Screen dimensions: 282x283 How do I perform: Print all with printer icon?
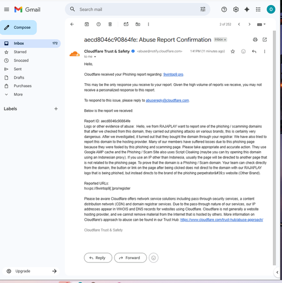coord(255,40)
